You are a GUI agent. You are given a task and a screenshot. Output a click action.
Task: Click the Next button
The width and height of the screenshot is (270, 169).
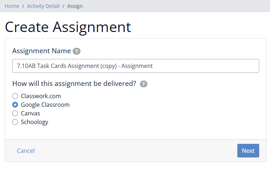[248, 151]
